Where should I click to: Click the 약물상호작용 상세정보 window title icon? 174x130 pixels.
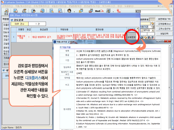pyautogui.click(x=55, y=42)
